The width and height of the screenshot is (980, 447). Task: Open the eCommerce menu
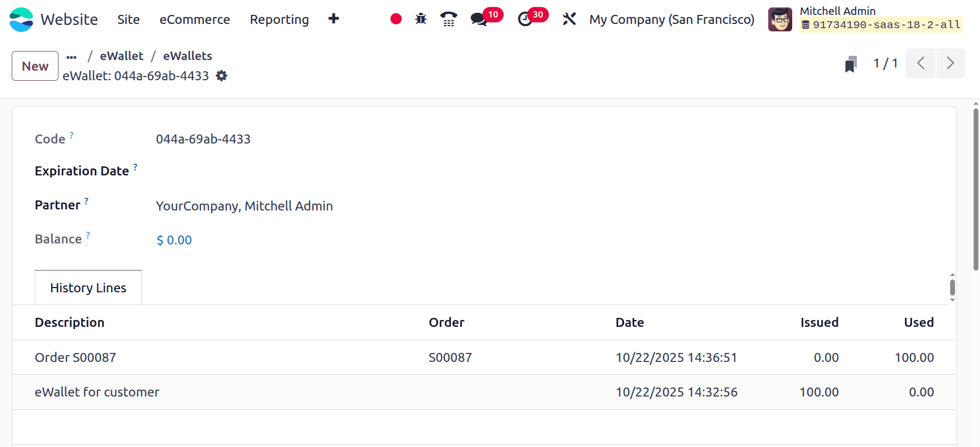tap(195, 20)
